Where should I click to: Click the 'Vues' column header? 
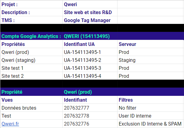tap(31, 100)
